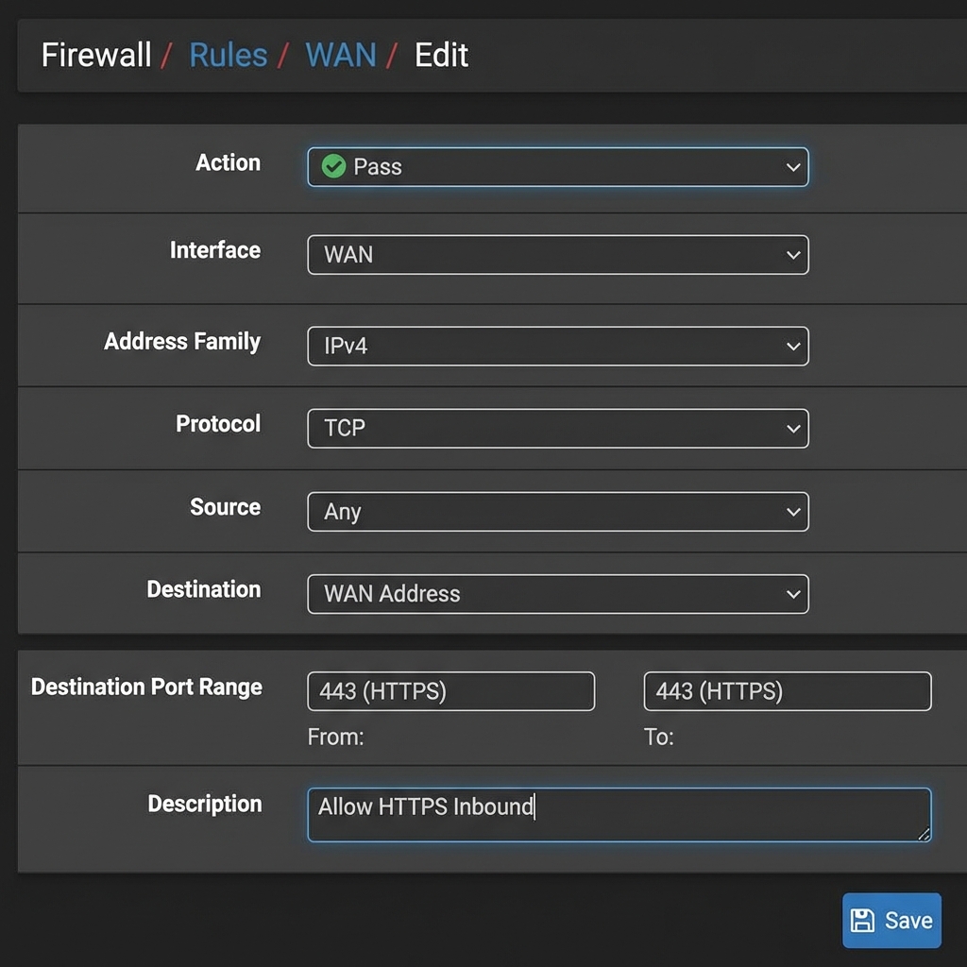The height and width of the screenshot is (967, 967).
Task: Open the Destination dropdown showing WAN Address
Action: point(557,594)
